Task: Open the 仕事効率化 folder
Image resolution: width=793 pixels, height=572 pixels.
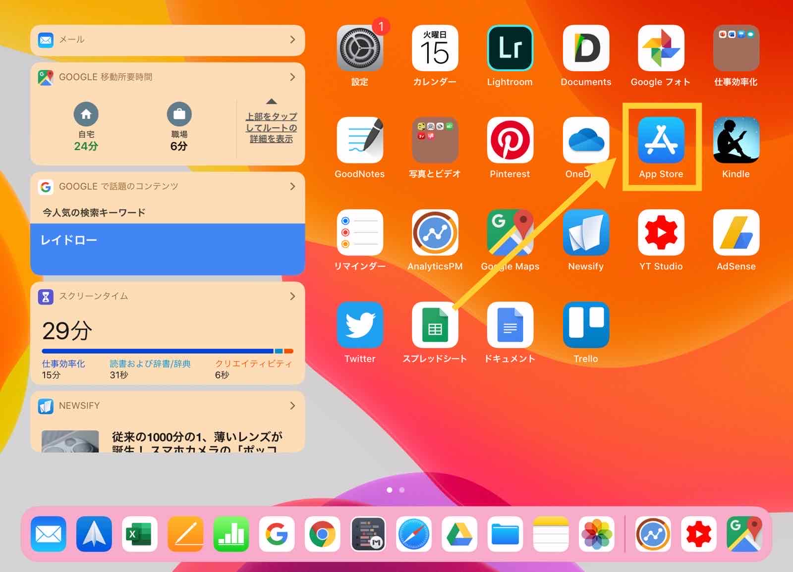Action: coord(736,48)
